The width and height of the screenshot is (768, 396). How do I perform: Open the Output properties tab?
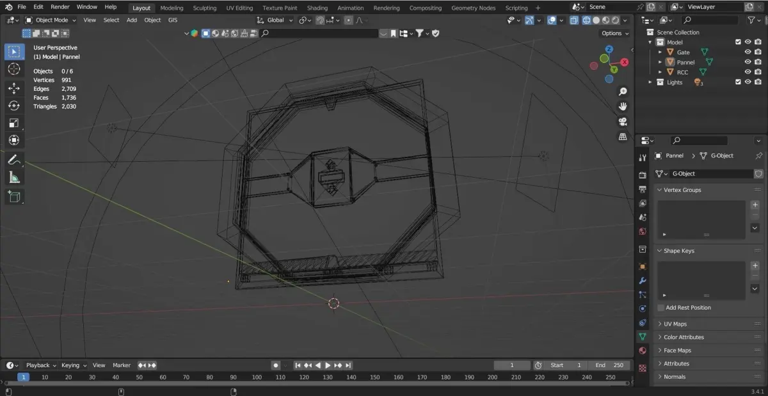(643, 189)
